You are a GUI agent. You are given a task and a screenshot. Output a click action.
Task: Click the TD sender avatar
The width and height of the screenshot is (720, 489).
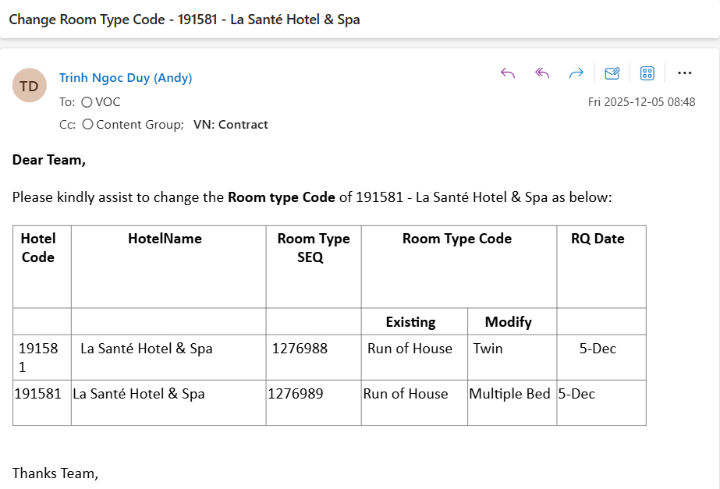(29, 86)
